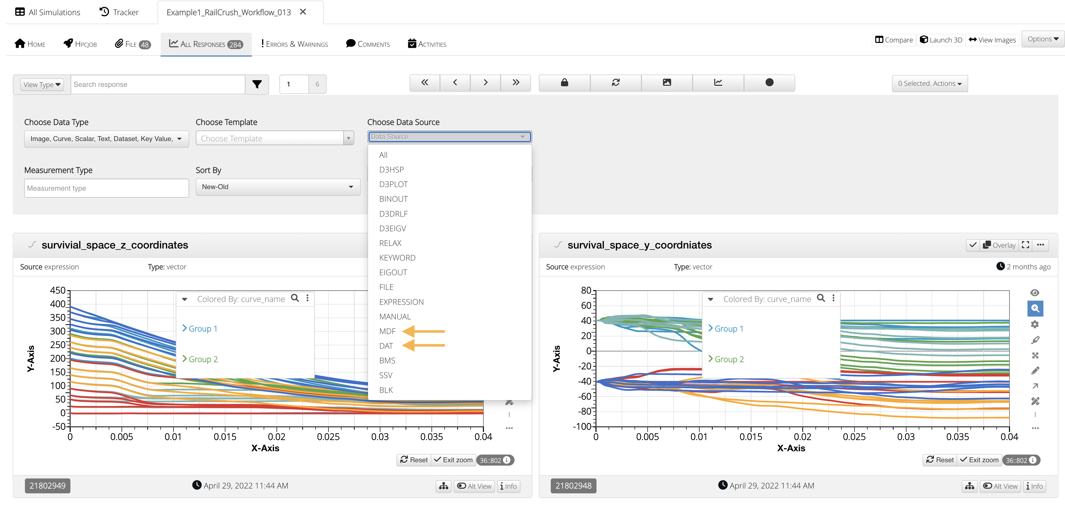Image resolution: width=1065 pixels, height=517 pixels.
Task: Click the zoom magnifier icon on right chart
Action: click(1035, 308)
